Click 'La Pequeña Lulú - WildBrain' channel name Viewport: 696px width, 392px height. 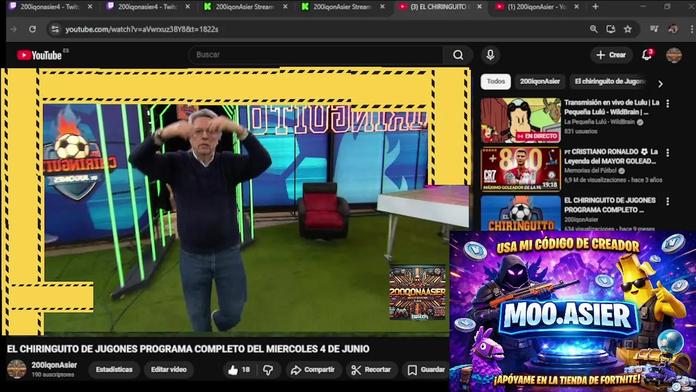click(599, 122)
